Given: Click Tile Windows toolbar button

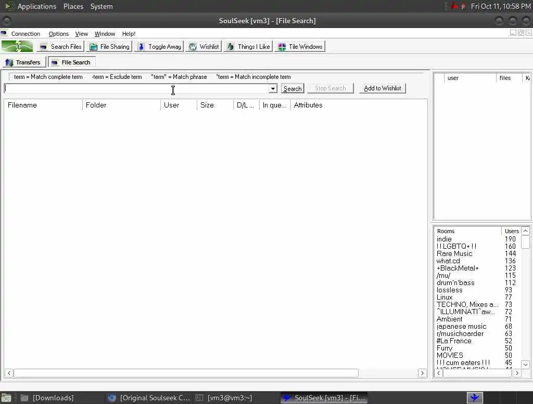Looking at the screenshot, I should coord(300,46).
